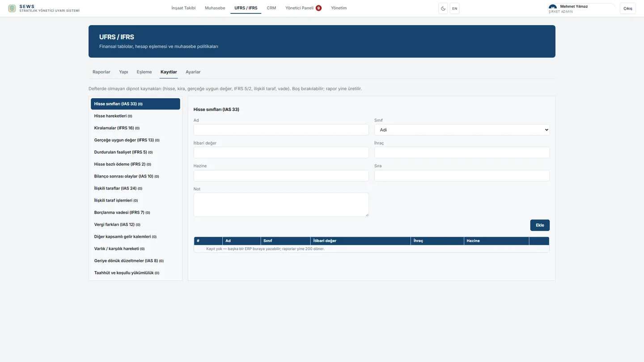This screenshot has width=644, height=362.
Task: Toggle dark mode moon icon
Action: coord(443,8)
